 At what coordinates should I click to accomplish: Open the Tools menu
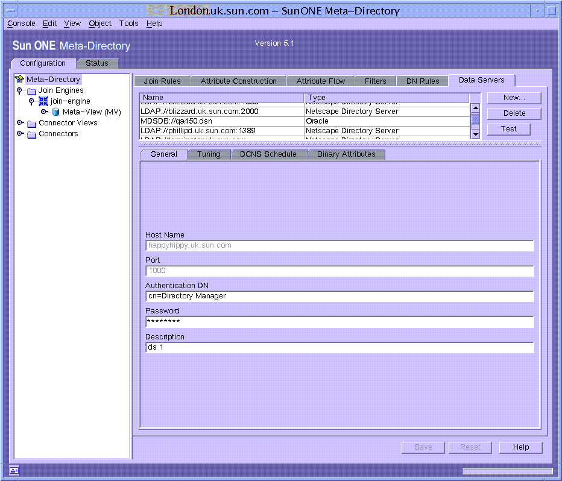(x=128, y=24)
